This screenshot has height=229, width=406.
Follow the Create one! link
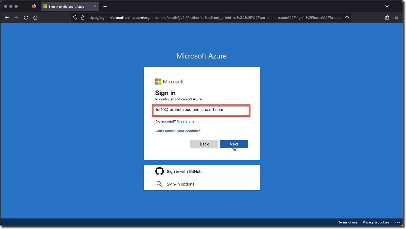pyautogui.click(x=186, y=121)
